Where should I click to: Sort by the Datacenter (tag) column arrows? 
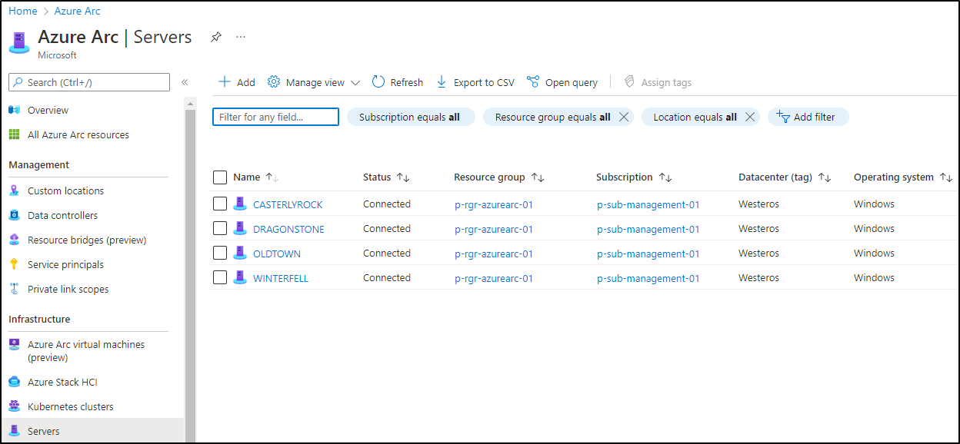pos(825,177)
